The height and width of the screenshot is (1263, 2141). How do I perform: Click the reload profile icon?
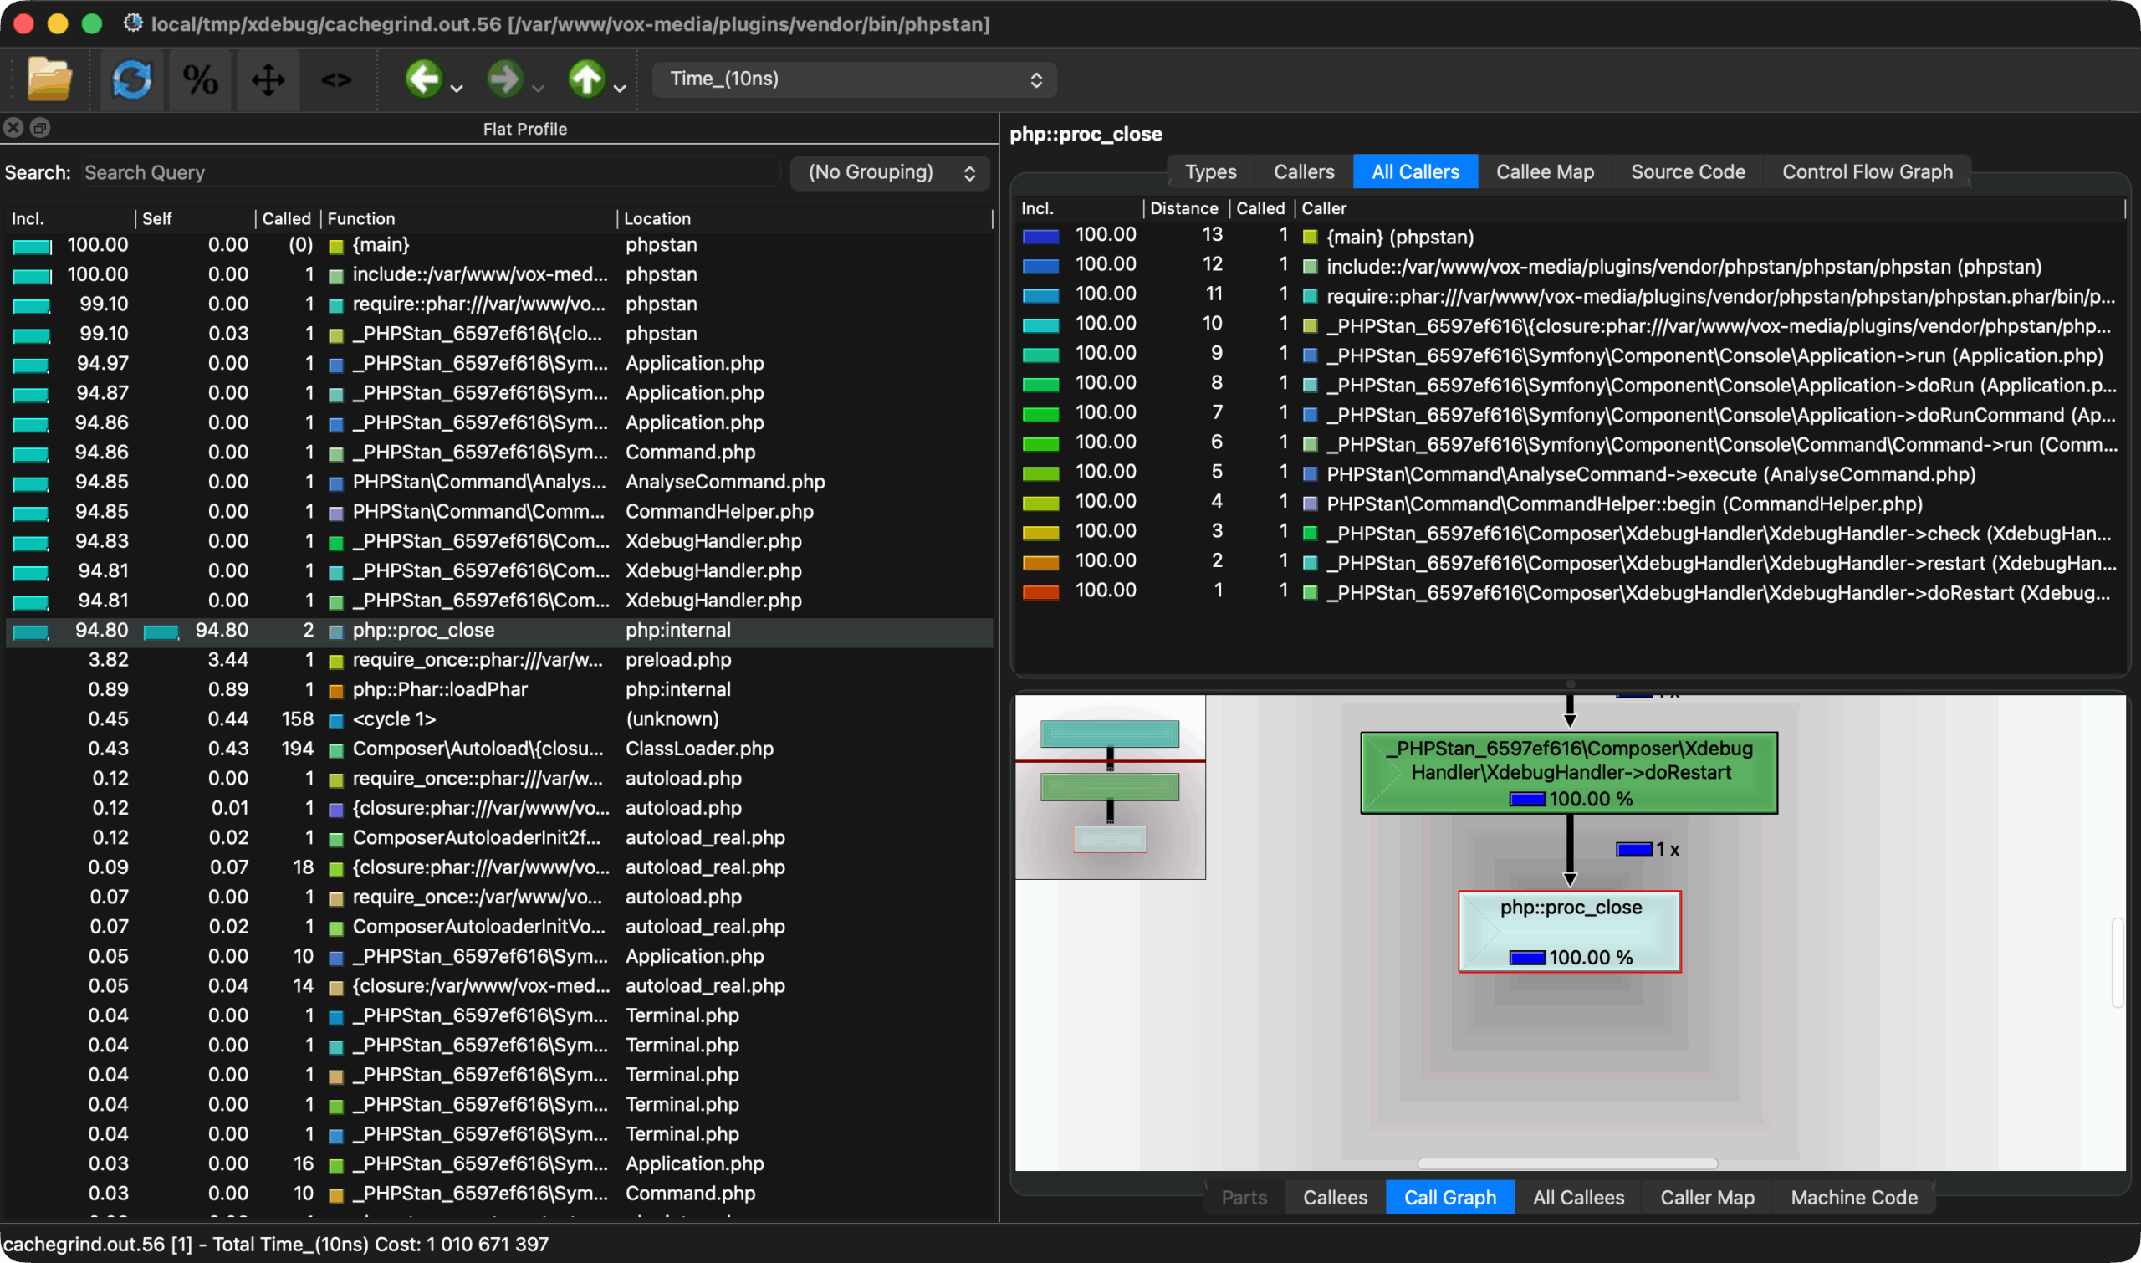[x=132, y=80]
